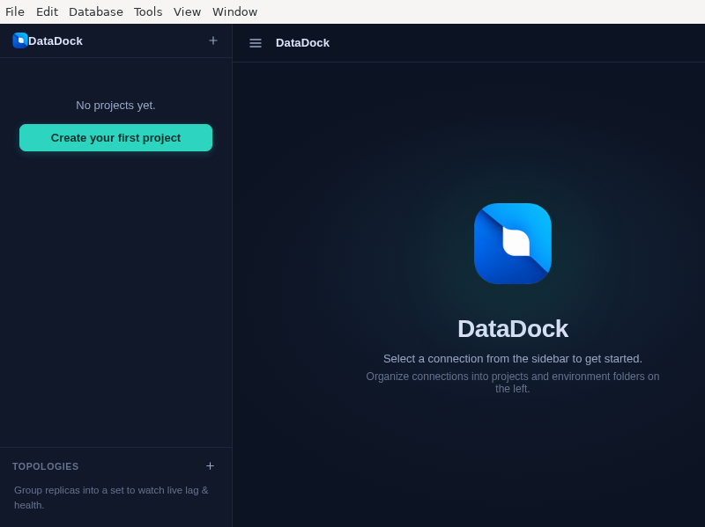The height and width of the screenshot is (527, 705).
Task: Click 'Select a connection from the sidebar' text
Action: [513, 359]
